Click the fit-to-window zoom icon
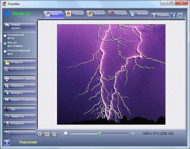 47,134
